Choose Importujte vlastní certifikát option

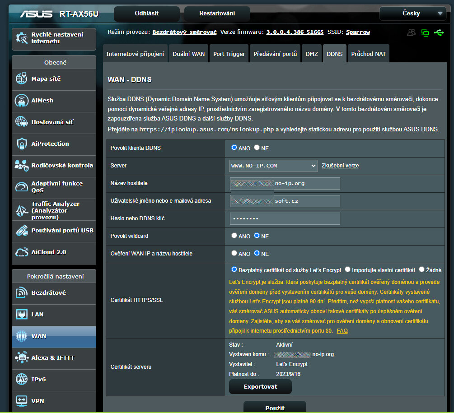[347, 269]
